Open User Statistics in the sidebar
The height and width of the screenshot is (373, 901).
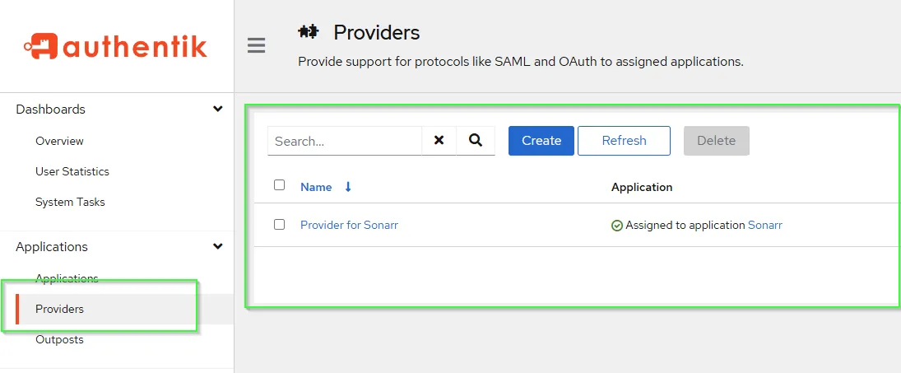[x=72, y=171]
